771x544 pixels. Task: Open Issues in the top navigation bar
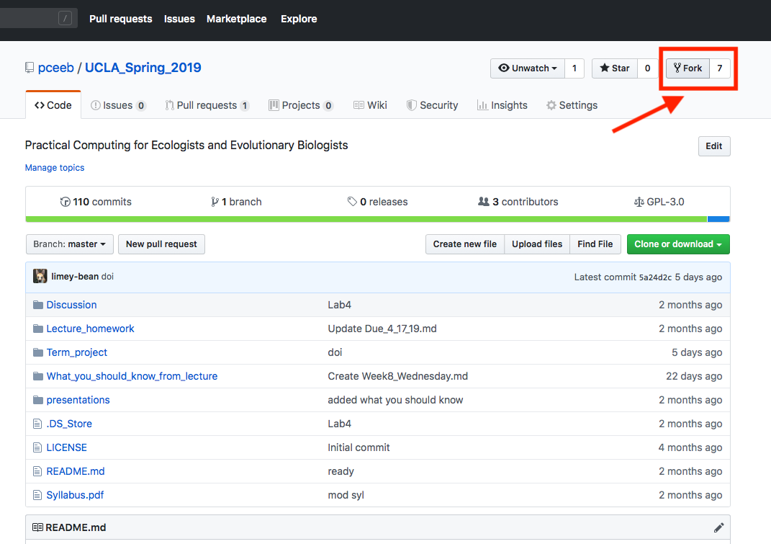[179, 19]
